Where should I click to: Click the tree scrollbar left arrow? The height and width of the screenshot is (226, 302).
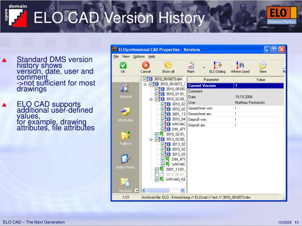pyautogui.click(x=144, y=190)
